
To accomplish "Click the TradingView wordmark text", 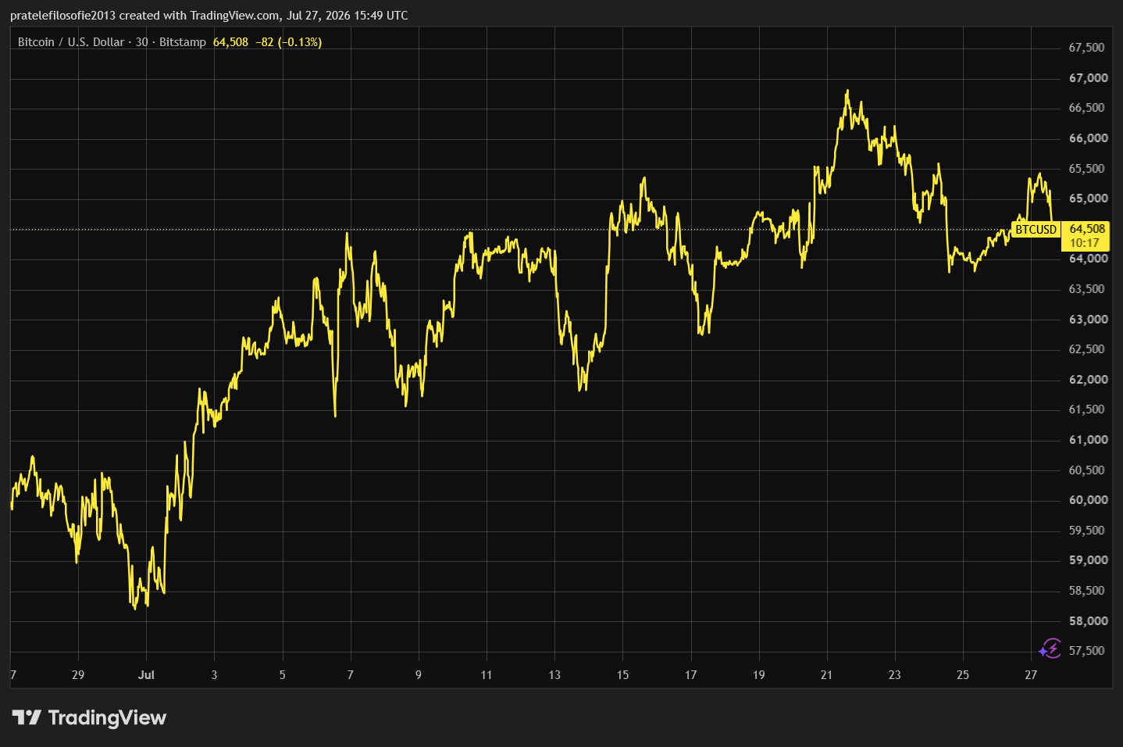I will pos(107,717).
